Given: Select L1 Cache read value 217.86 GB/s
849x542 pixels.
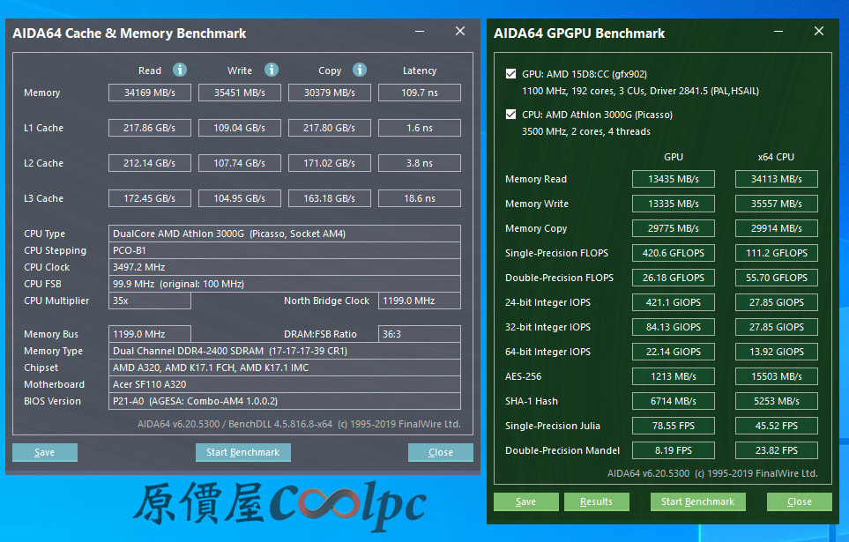Looking at the screenshot, I should point(150,128).
